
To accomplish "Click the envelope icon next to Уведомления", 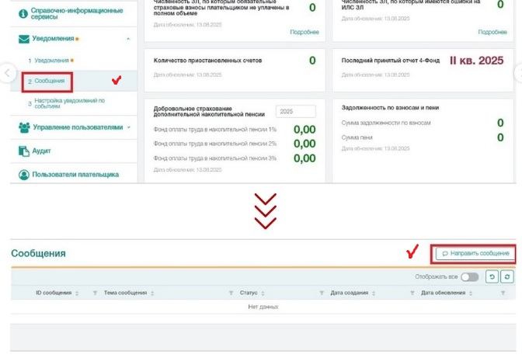I will (23, 38).
